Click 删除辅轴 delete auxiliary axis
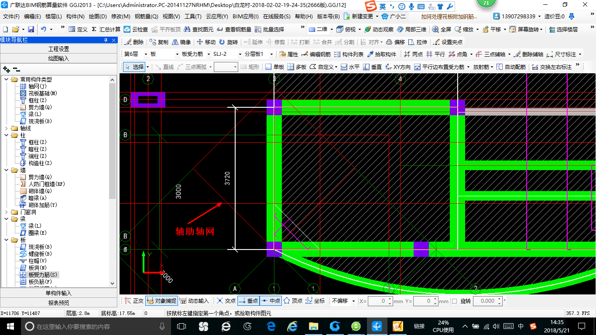Viewport: 596px width, 335px height. point(528,54)
